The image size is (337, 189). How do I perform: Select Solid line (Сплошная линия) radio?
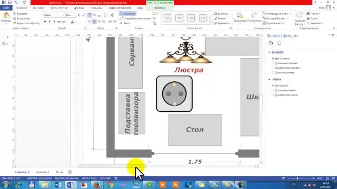pos(273,90)
